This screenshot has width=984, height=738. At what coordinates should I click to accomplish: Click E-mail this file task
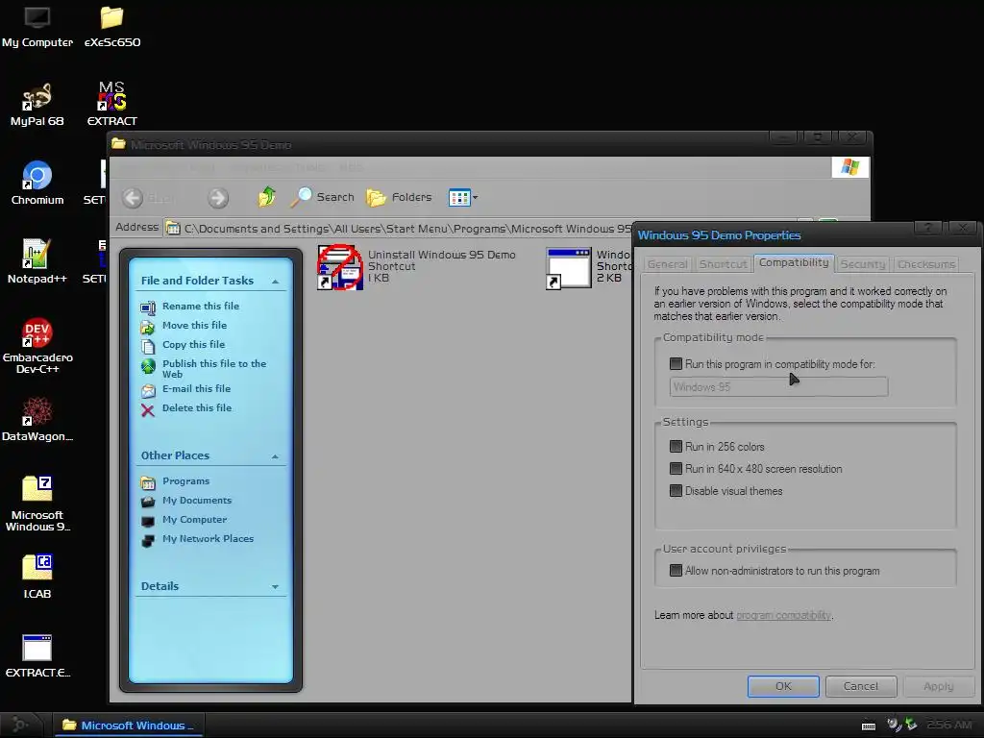tap(196, 388)
